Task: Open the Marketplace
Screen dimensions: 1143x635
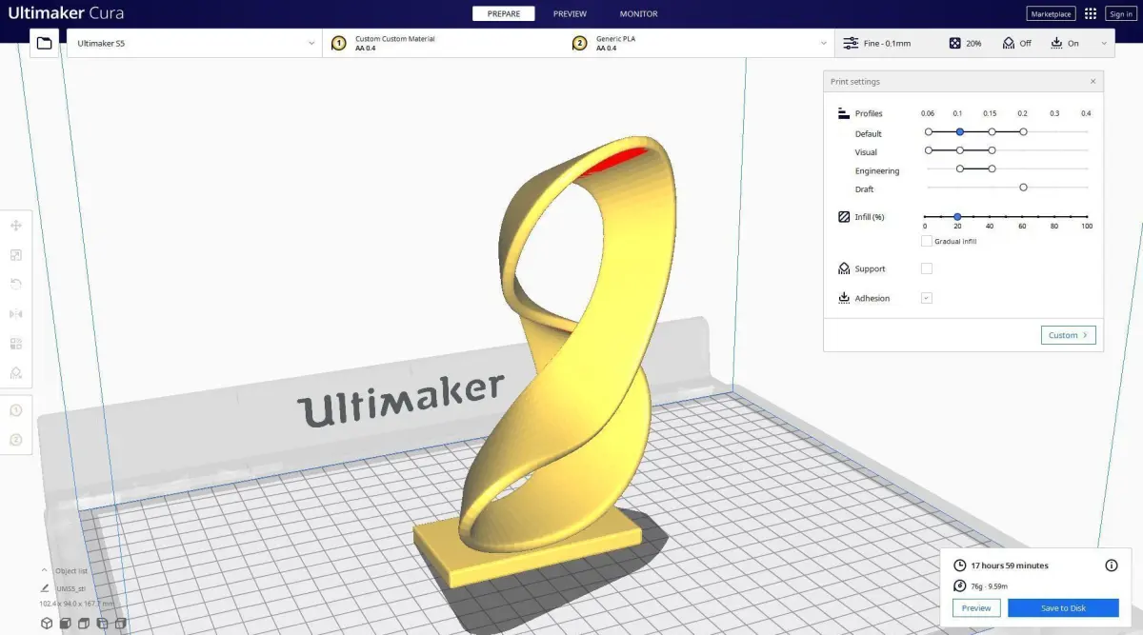Action: point(1051,13)
